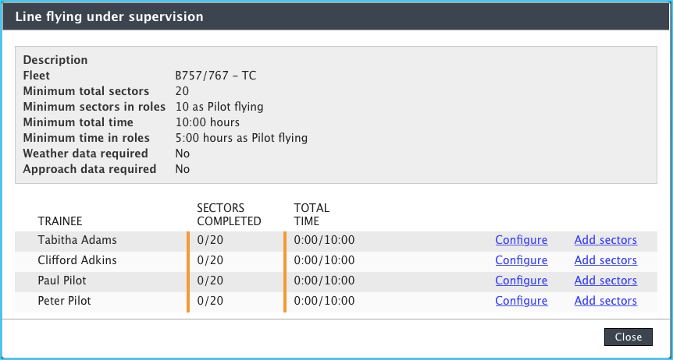Click the Trainee column header
The height and width of the screenshot is (360, 673).
(x=60, y=221)
